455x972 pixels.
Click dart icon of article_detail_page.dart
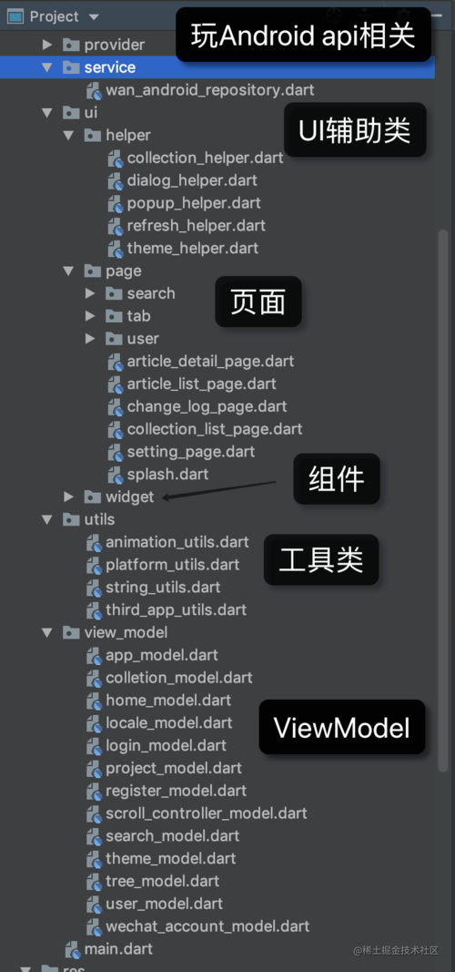(116, 362)
